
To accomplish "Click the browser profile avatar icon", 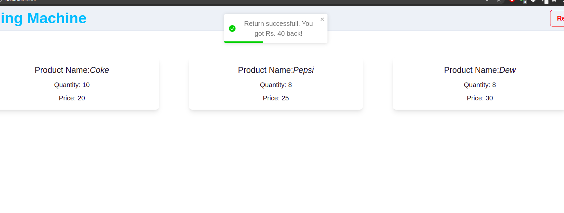I will tap(533, 1).
